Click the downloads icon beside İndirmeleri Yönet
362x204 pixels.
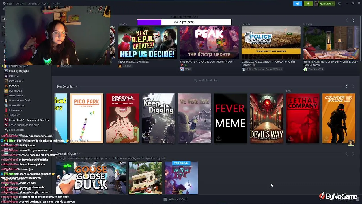coord(165,199)
